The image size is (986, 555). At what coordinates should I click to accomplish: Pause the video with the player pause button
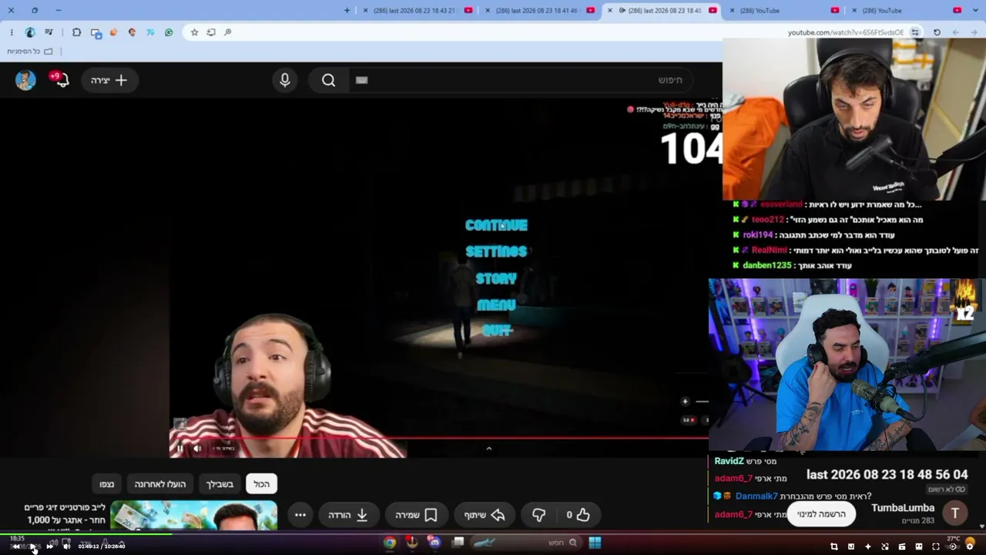(x=180, y=448)
